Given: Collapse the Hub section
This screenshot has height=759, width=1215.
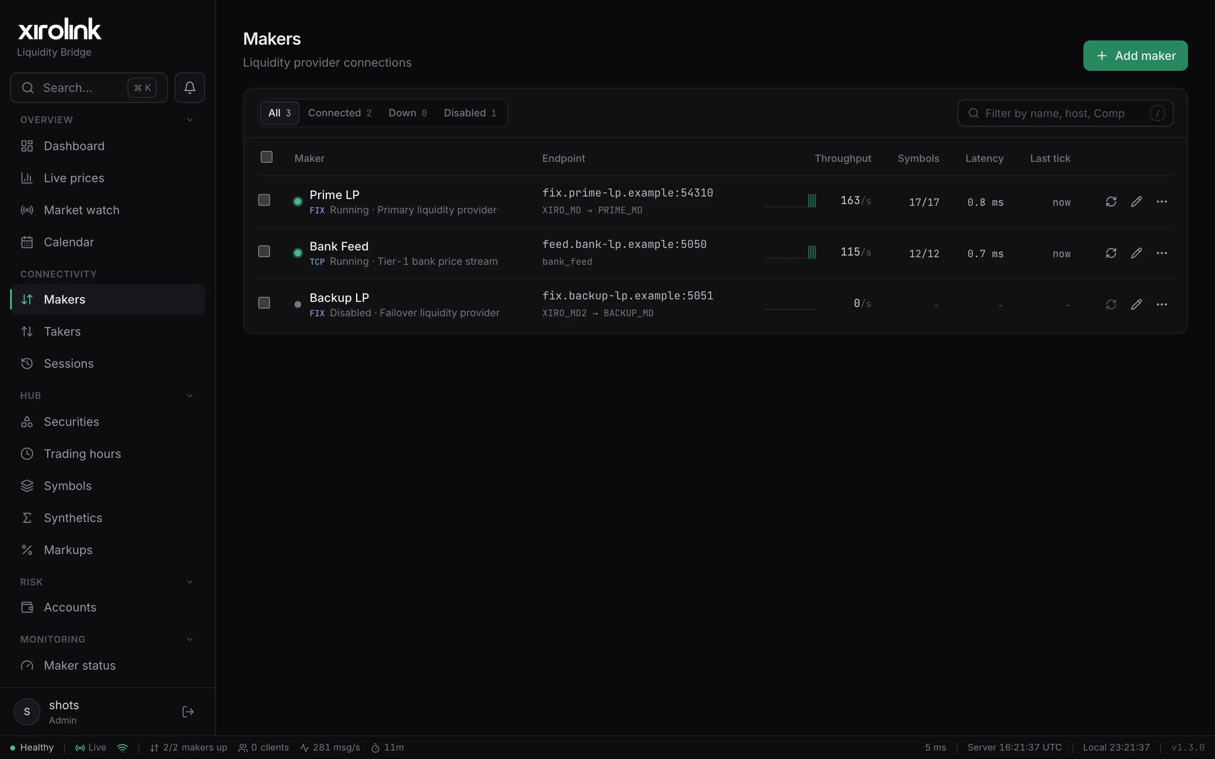Looking at the screenshot, I should tap(190, 396).
